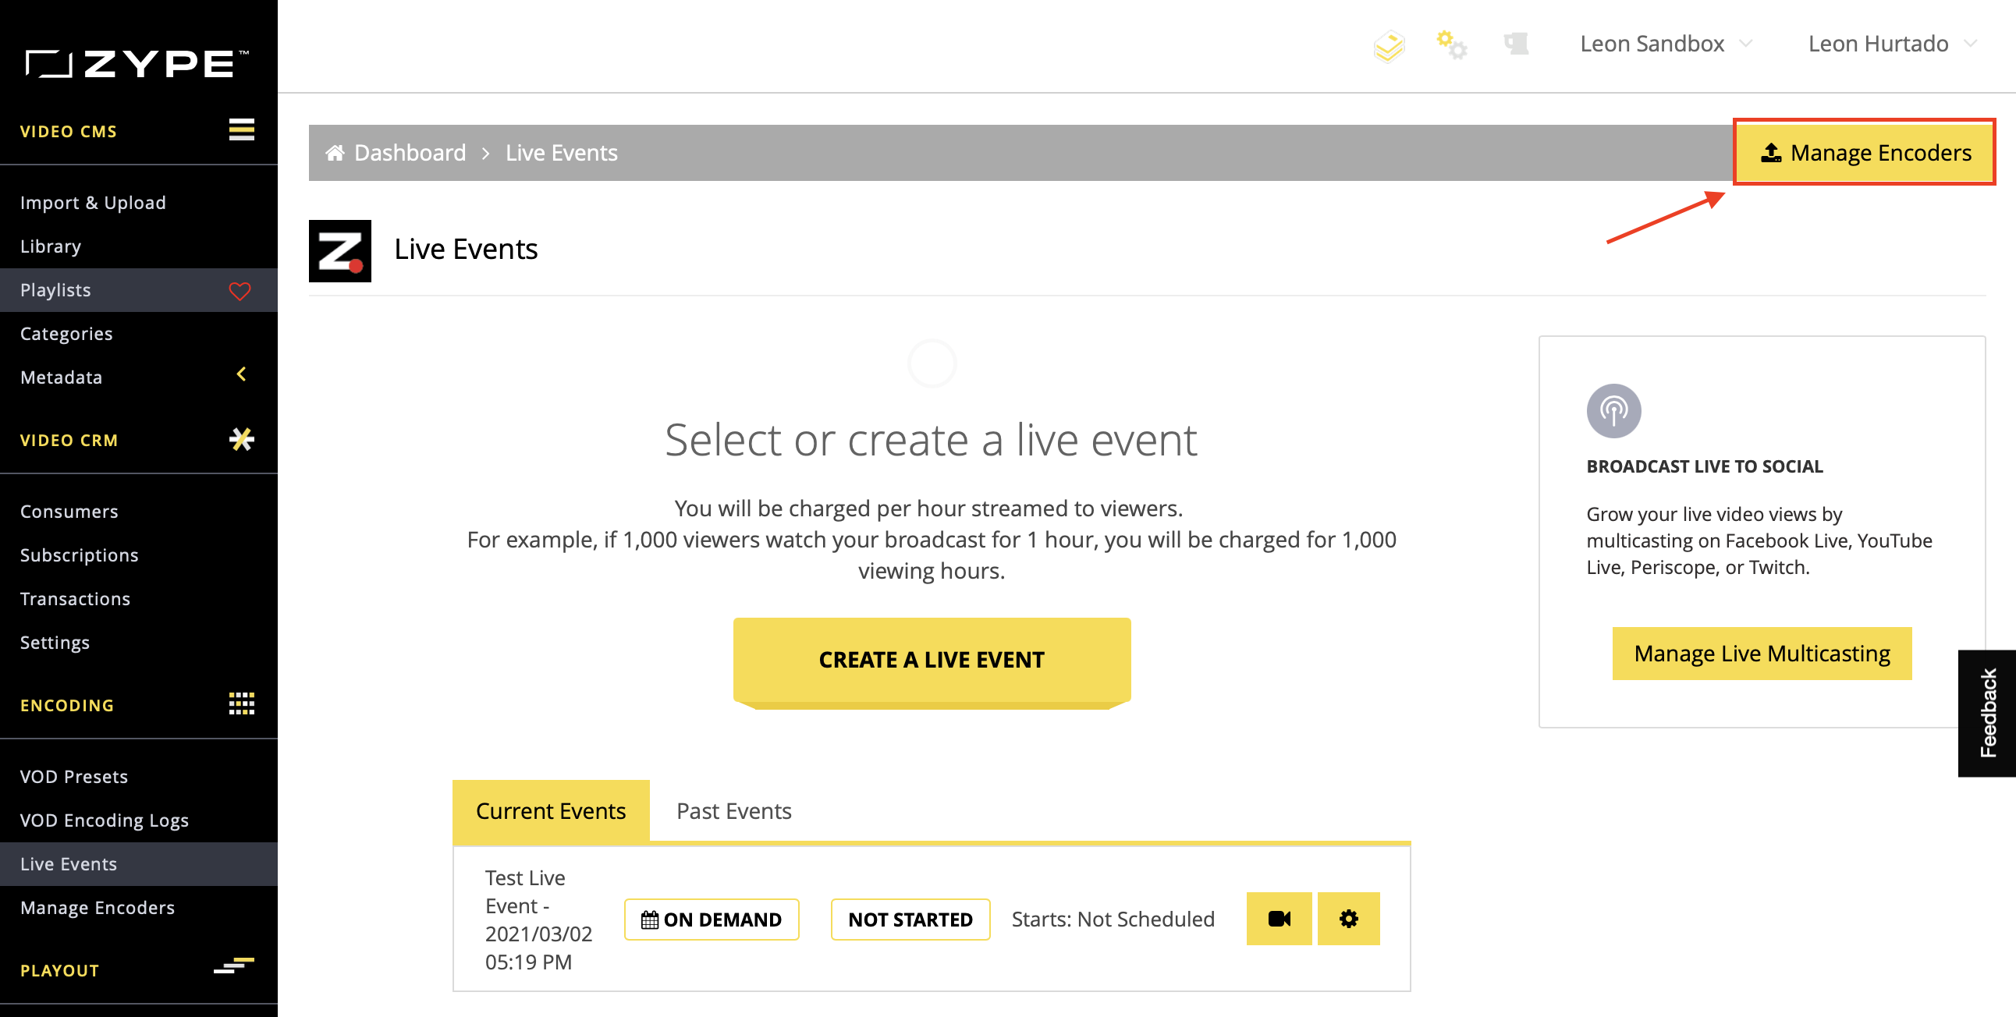Click the ZYPE logo in sidebar
2016x1017 pixels.
(137, 63)
